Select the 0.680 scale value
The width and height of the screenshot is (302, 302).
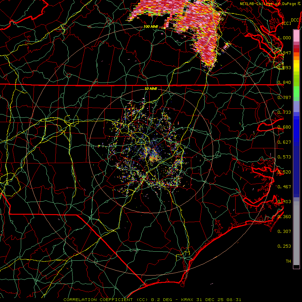pyautogui.click(x=284, y=127)
